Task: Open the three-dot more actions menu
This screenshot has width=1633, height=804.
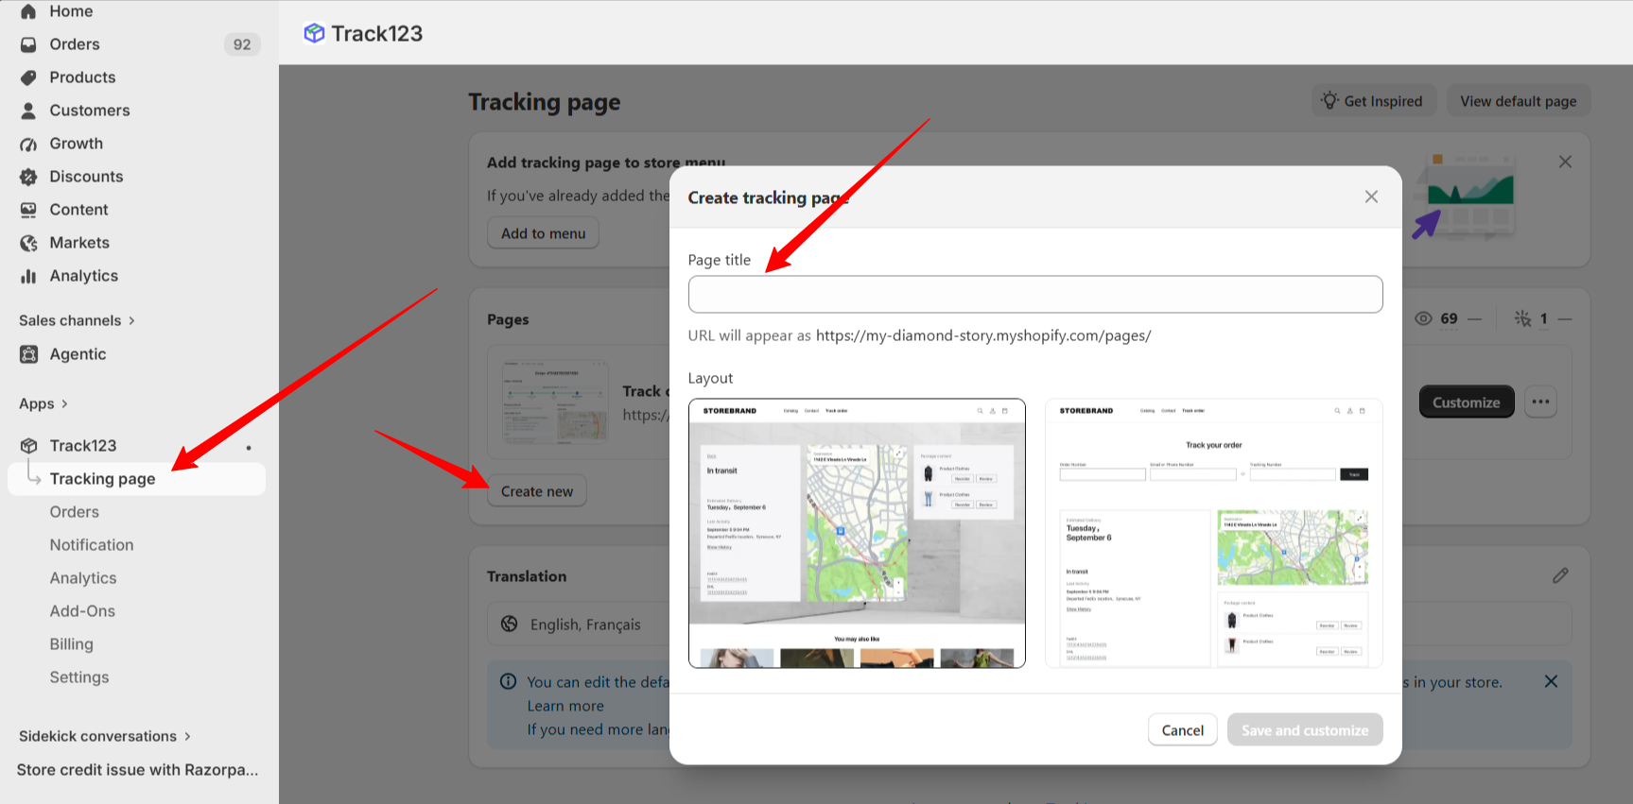Action: pyautogui.click(x=1540, y=402)
